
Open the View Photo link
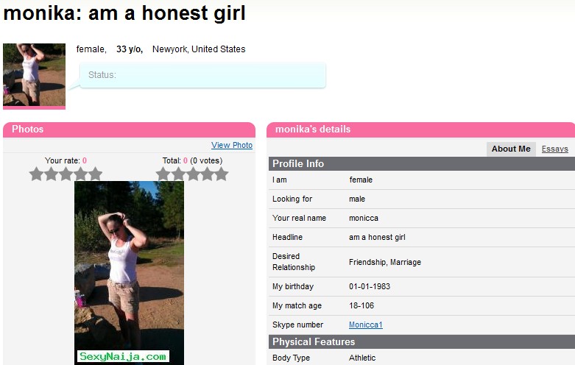click(x=232, y=145)
